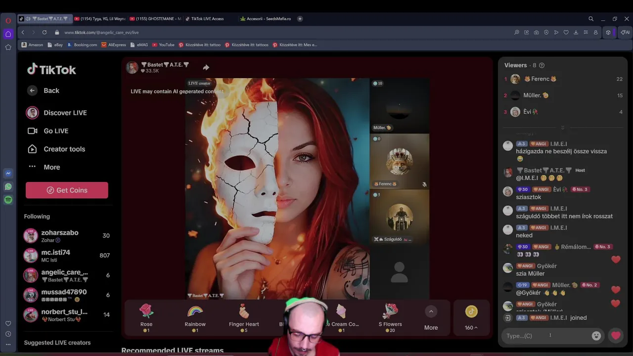Switch to the GHOSTEMANE YouTube tab
The height and width of the screenshot is (356, 633).
click(156, 19)
